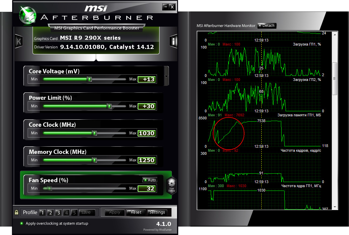349x235 pixels.
Task: Click the Частота ядра ГП1, МГц label
Action: click(301, 186)
